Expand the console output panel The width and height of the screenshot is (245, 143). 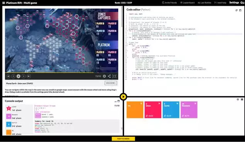(x=118, y=101)
